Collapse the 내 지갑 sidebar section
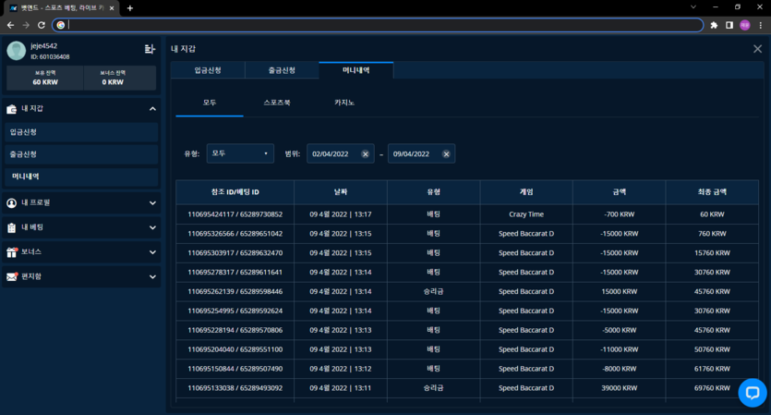The width and height of the screenshot is (771, 415). point(152,109)
